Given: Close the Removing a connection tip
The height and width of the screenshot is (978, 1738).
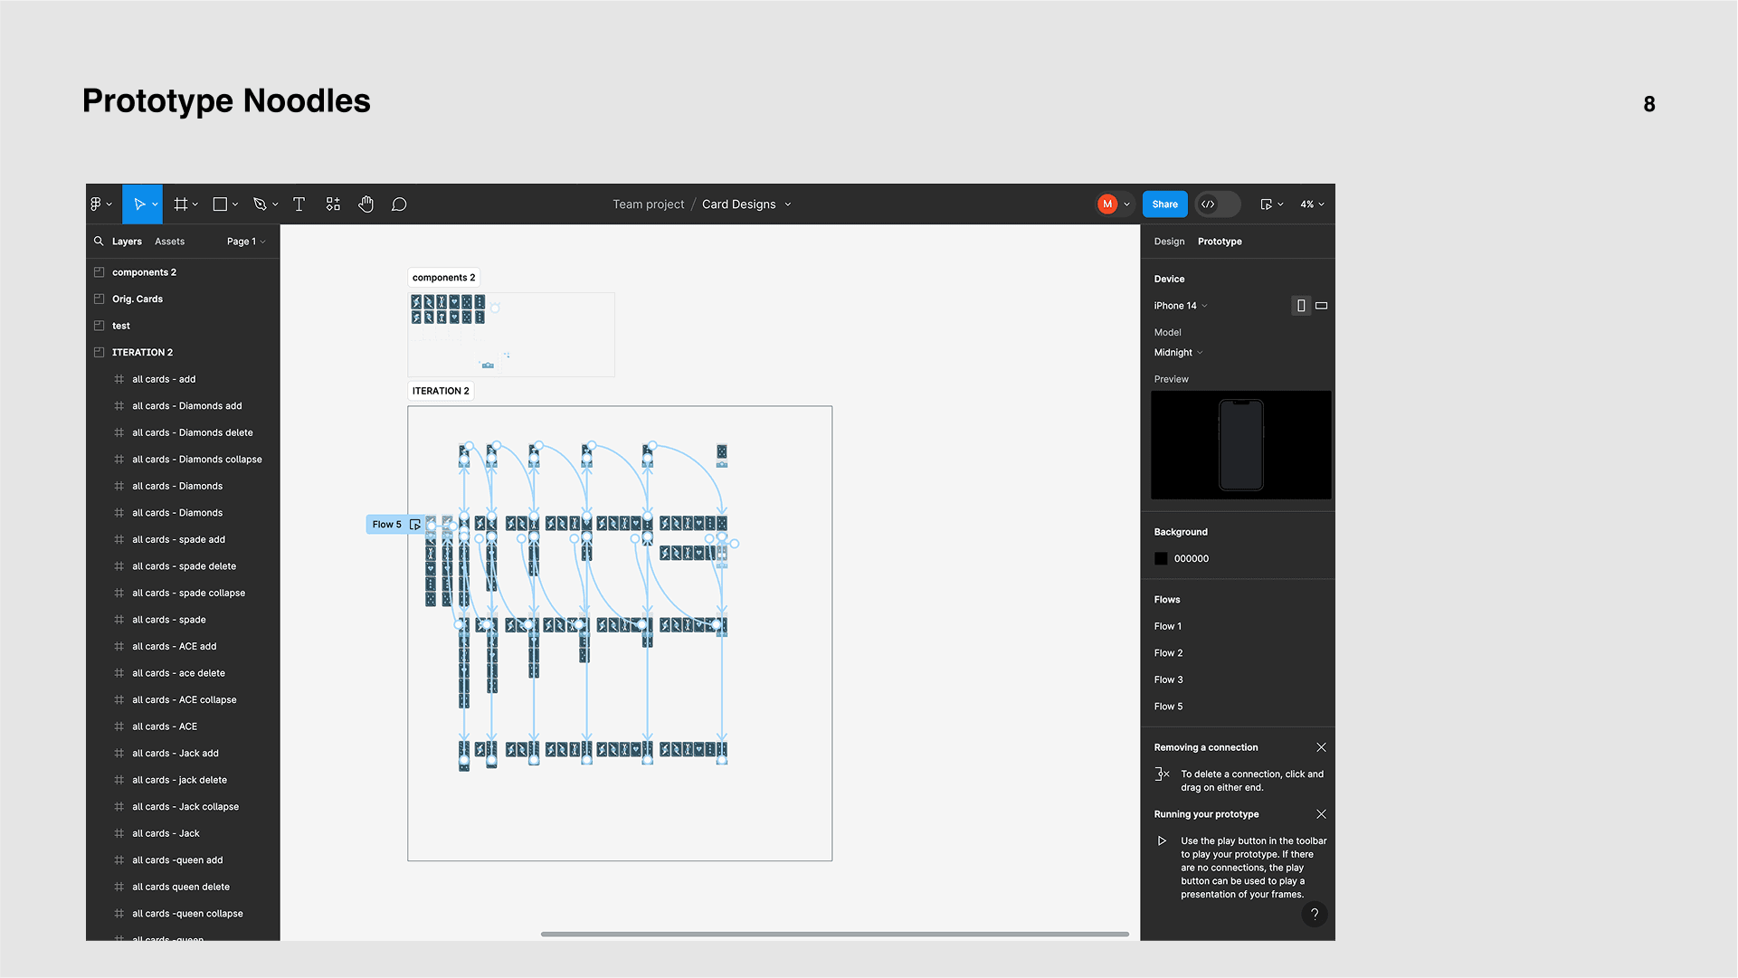Looking at the screenshot, I should pyautogui.click(x=1321, y=747).
